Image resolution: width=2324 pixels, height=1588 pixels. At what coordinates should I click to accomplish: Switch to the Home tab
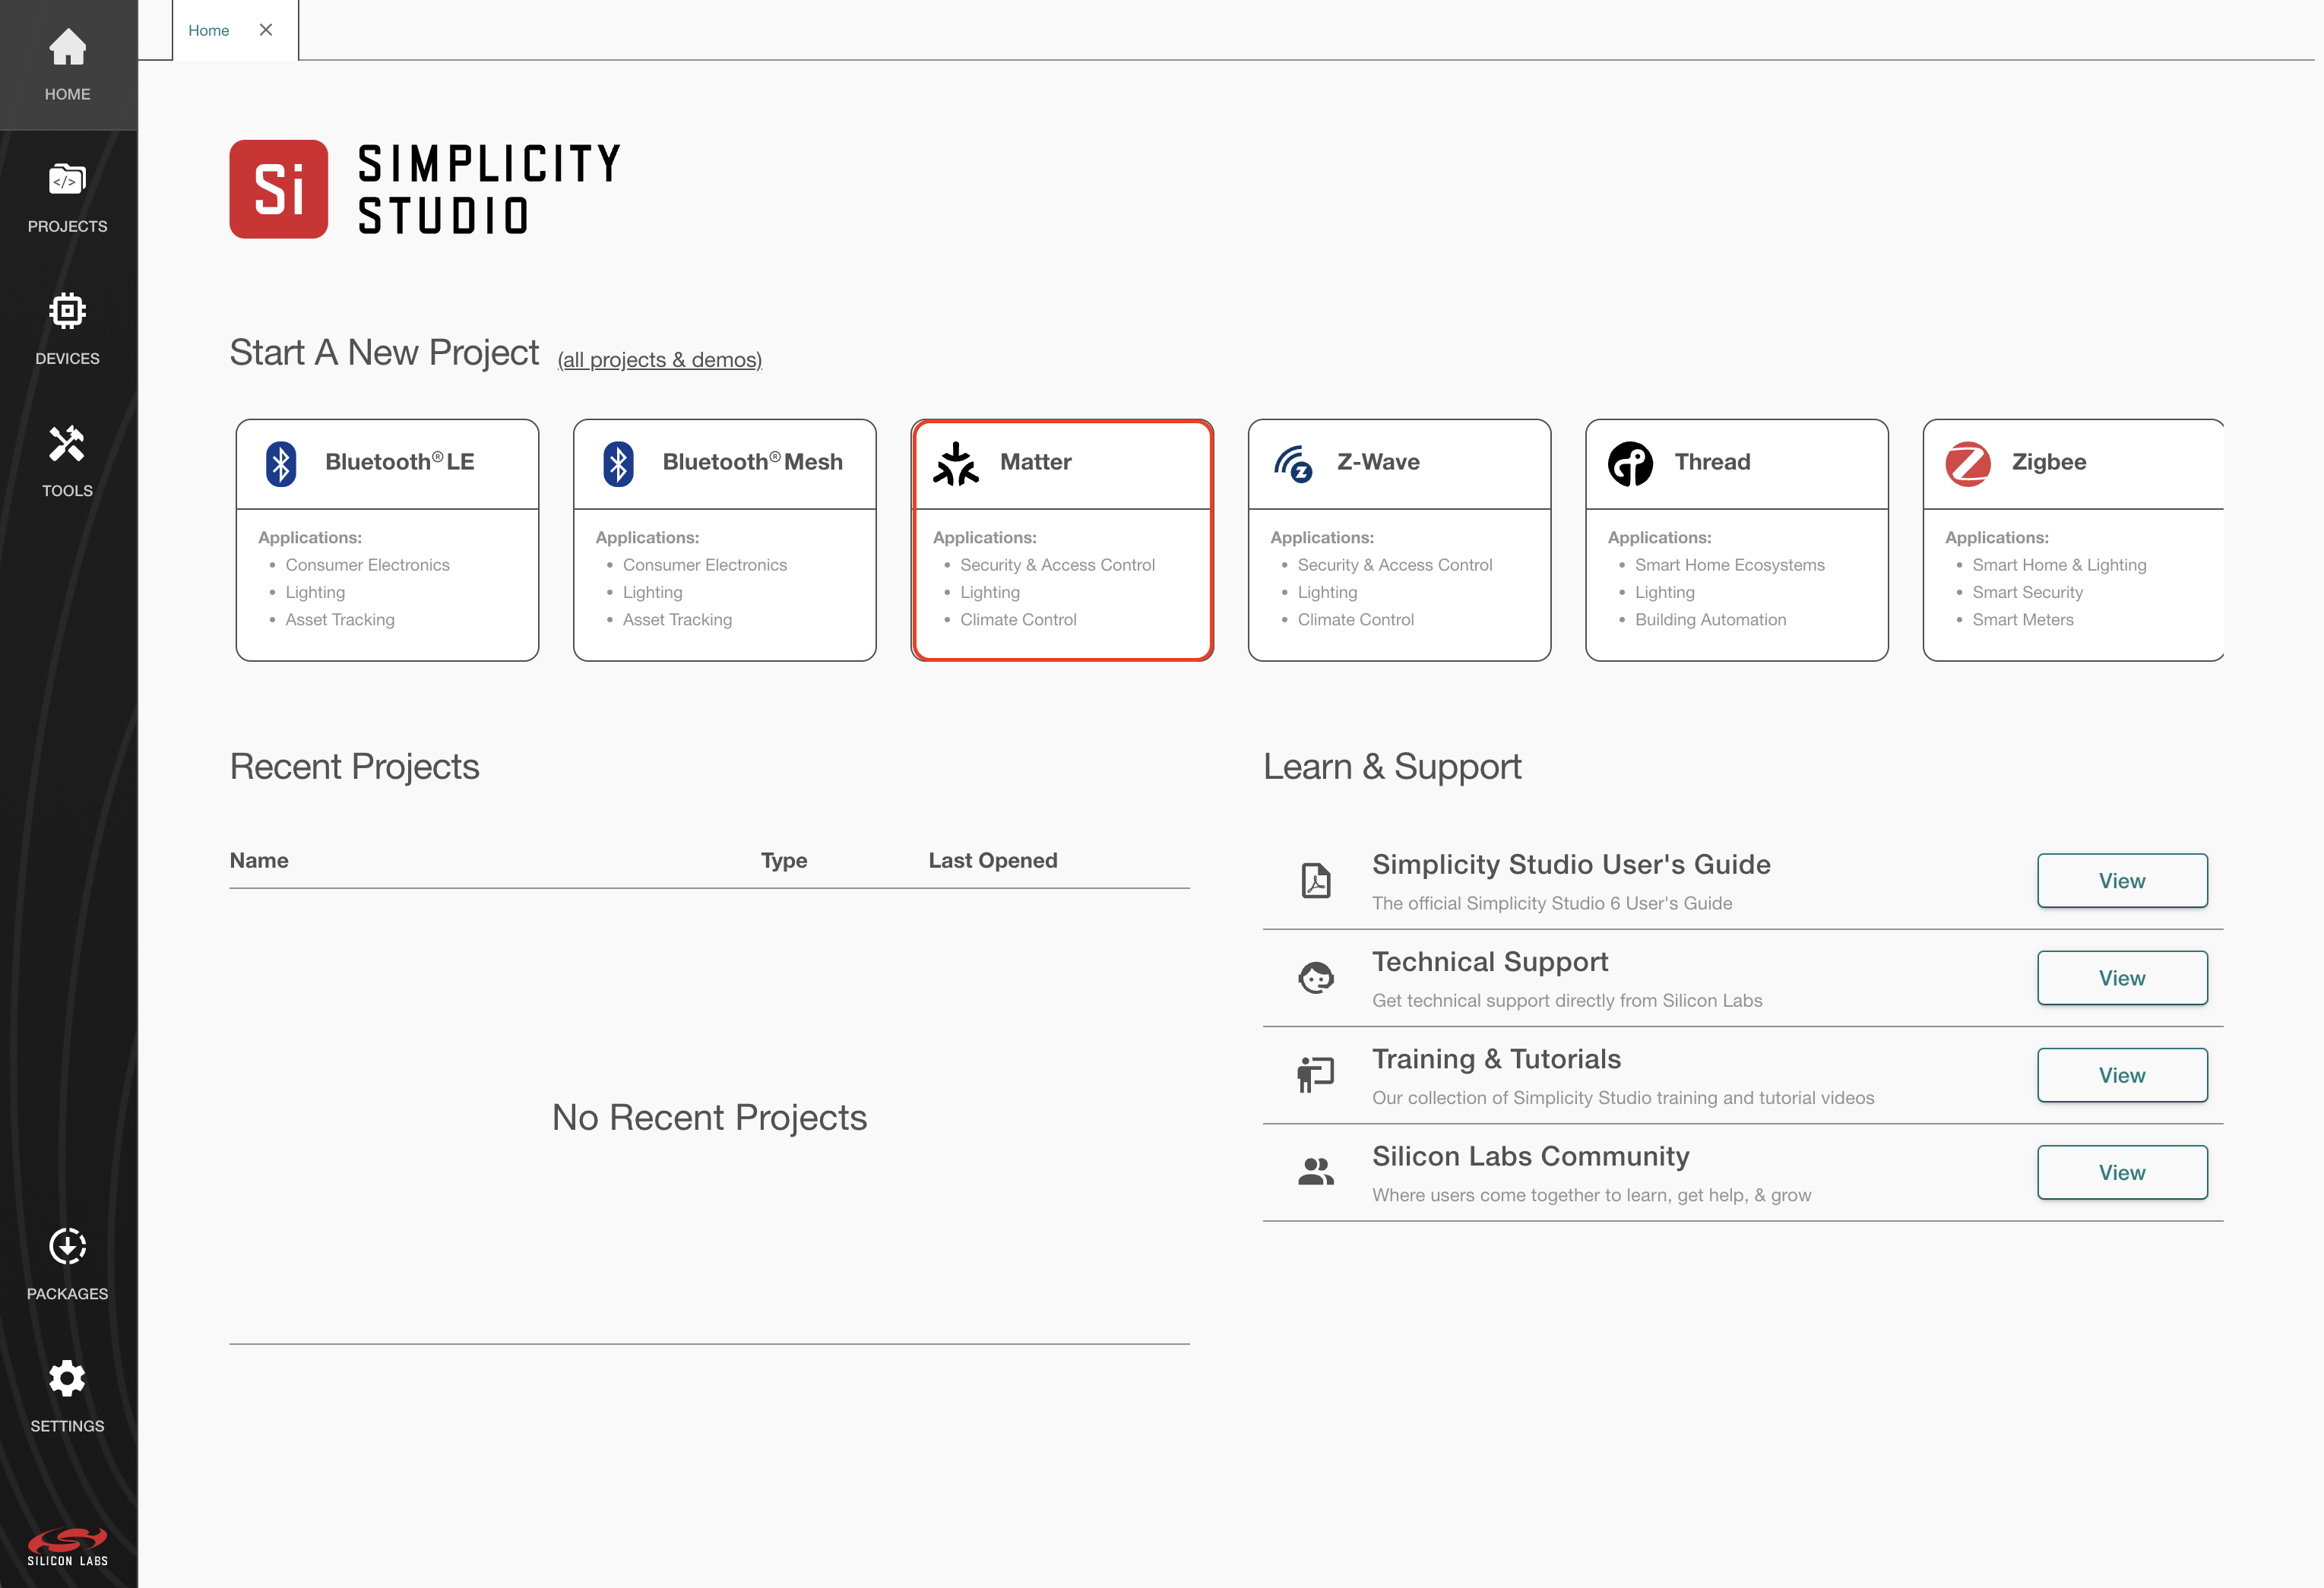click(x=209, y=30)
